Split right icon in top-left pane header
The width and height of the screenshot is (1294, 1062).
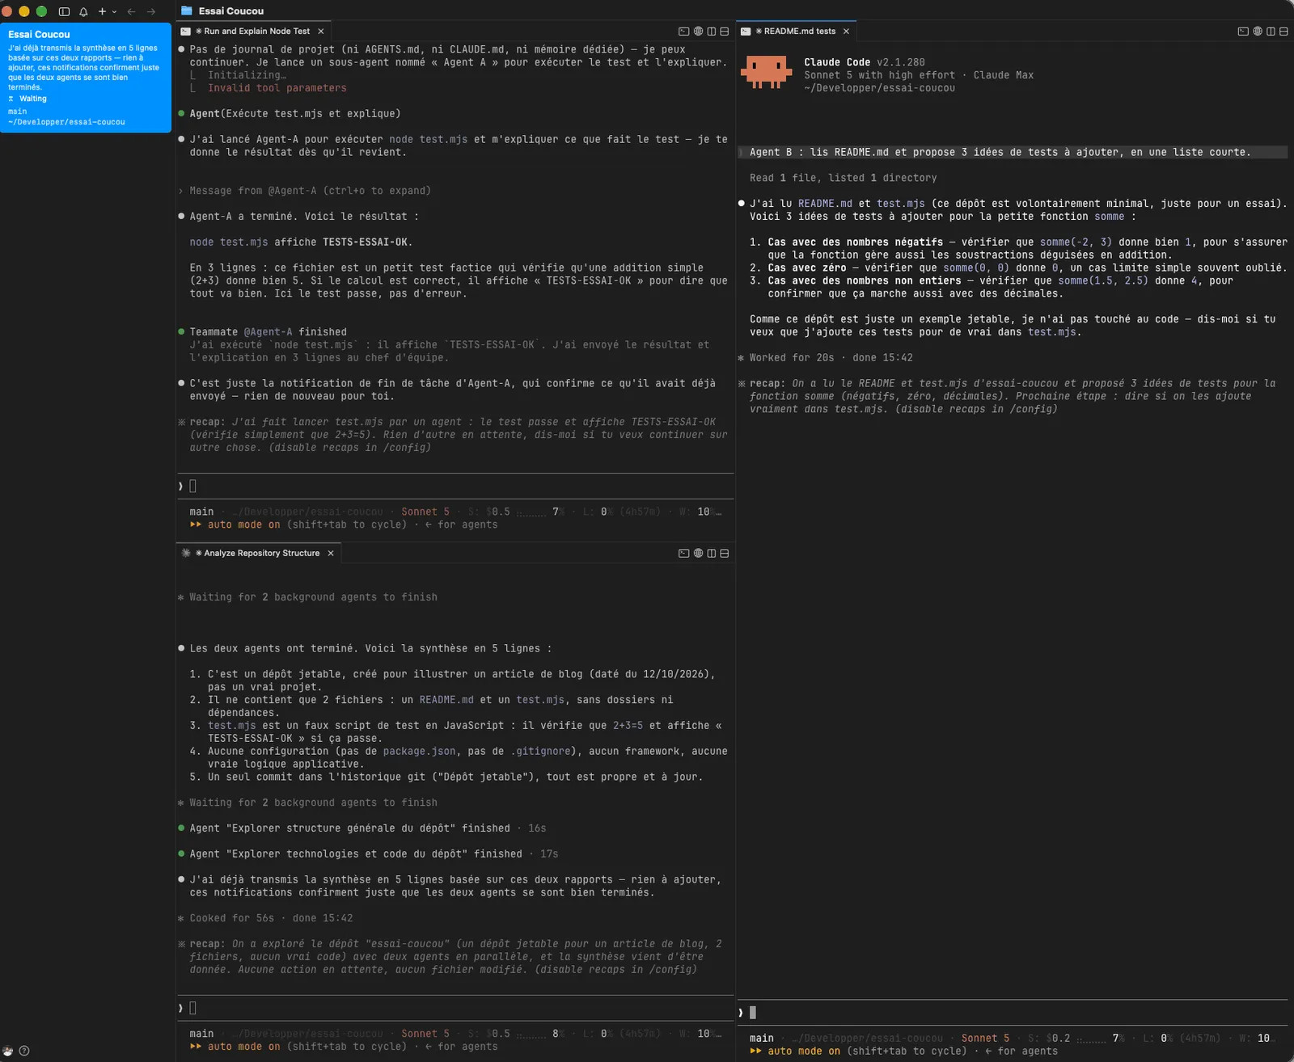712,32
